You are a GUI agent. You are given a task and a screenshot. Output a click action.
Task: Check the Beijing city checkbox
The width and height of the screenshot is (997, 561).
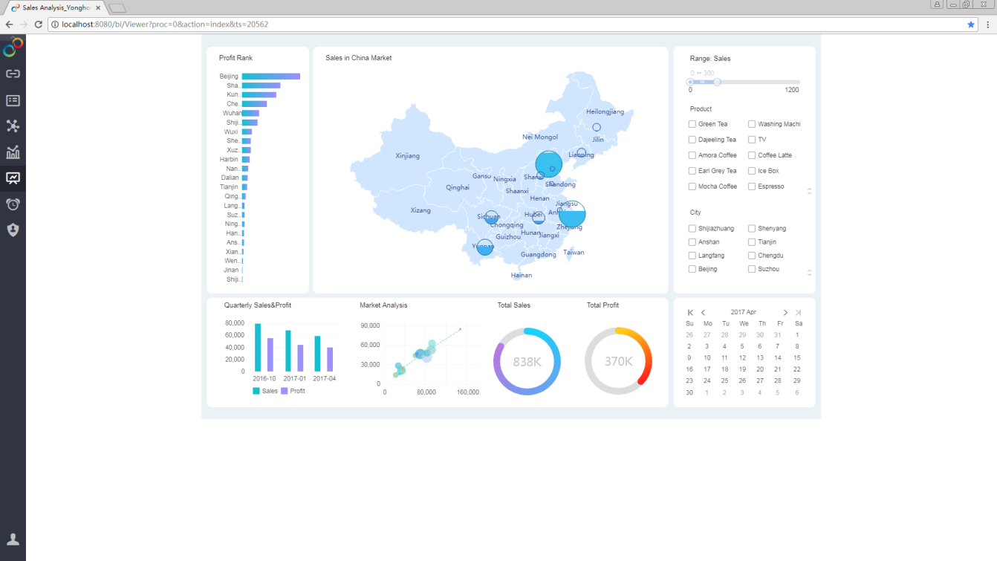pyautogui.click(x=692, y=269)
